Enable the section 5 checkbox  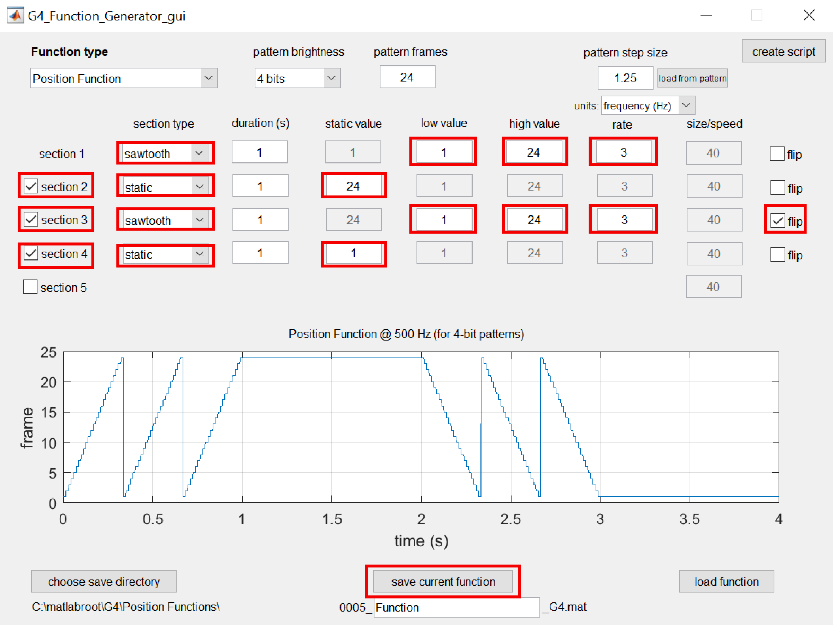(30, 287)
